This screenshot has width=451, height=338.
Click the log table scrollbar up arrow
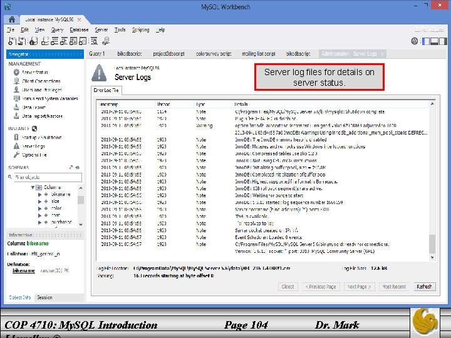[x=432, y=104]
